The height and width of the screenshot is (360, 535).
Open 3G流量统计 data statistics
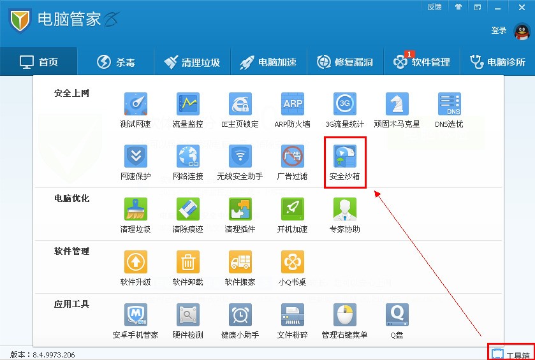coord(344,110)
